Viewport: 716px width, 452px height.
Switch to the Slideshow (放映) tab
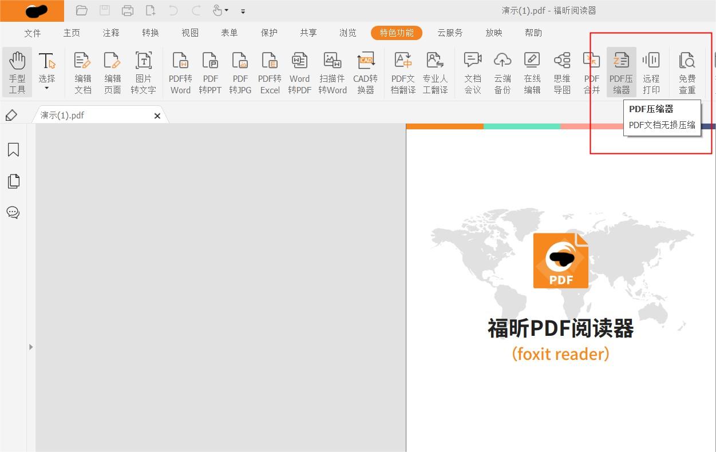(x=494, y=33)
